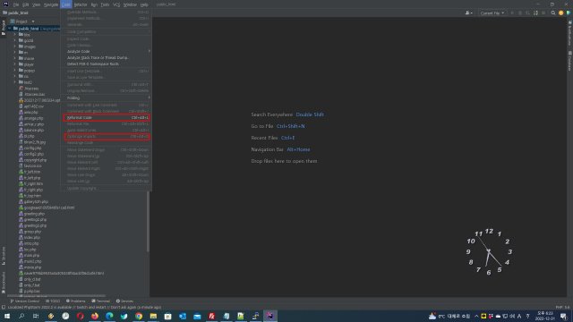Open the Notifications side panel
The image size is (573, 322).
click(569, 34)
